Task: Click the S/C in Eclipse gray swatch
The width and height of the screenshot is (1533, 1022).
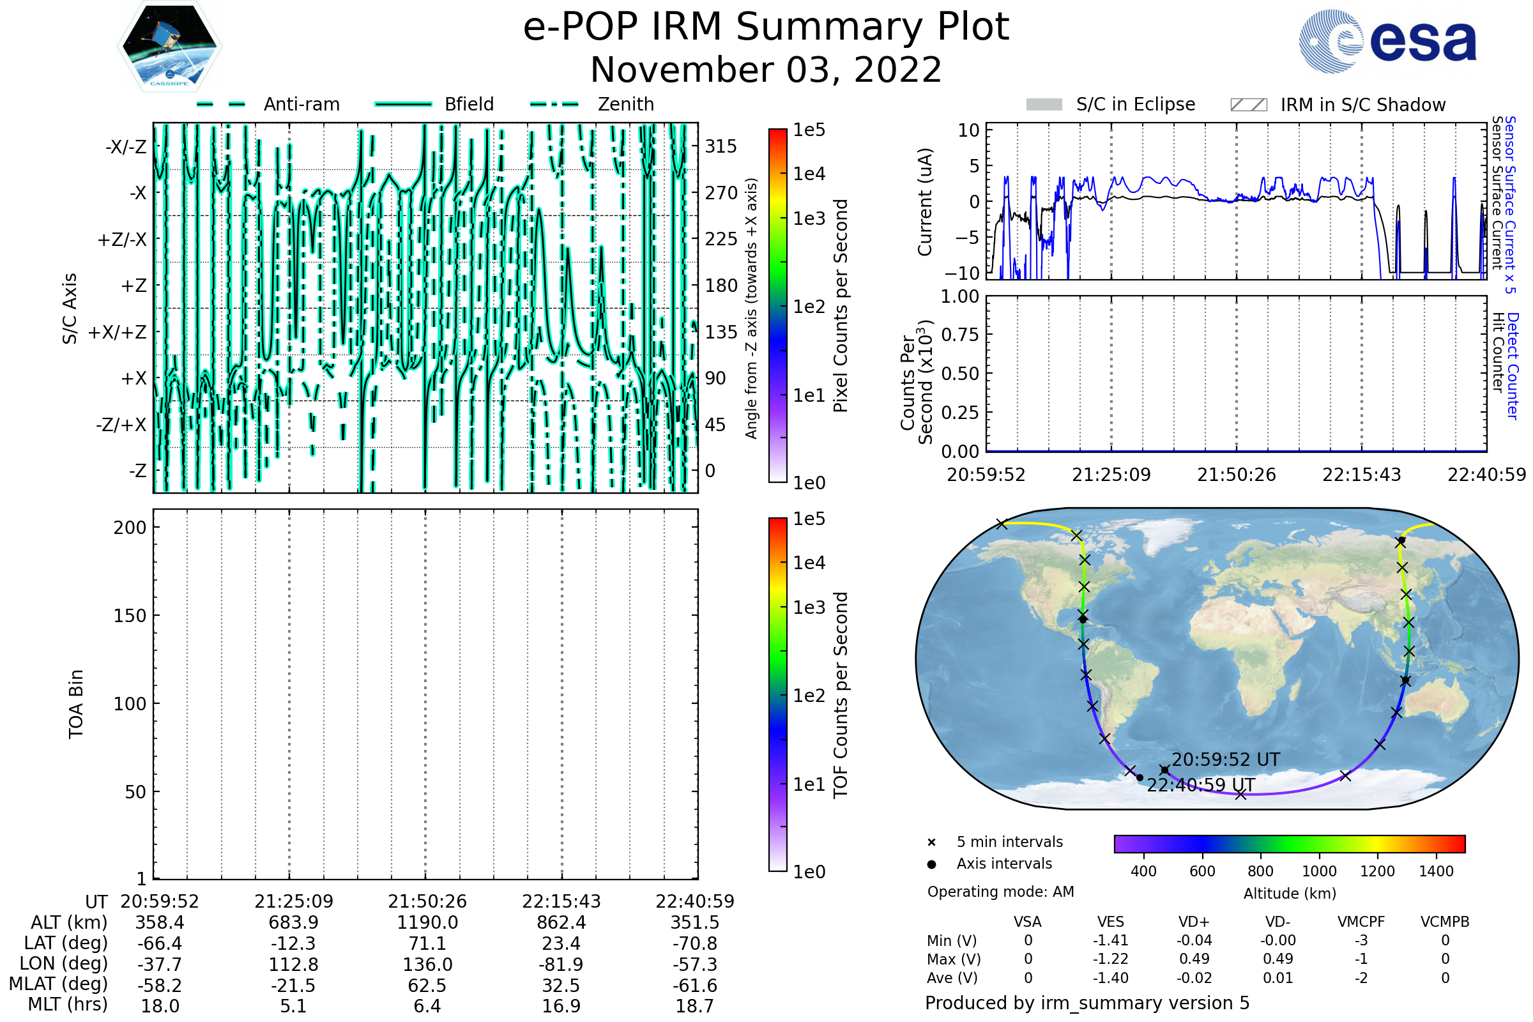Action: tap(1044, 105)
